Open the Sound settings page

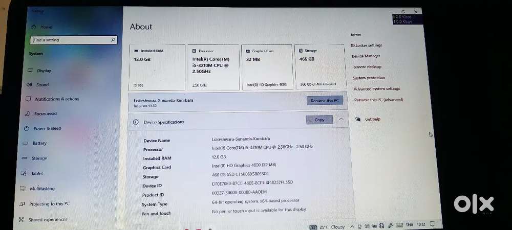coord(42,85)
